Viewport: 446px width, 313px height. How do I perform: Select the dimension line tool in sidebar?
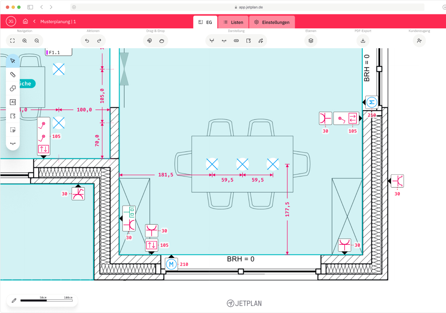[13, 144]
